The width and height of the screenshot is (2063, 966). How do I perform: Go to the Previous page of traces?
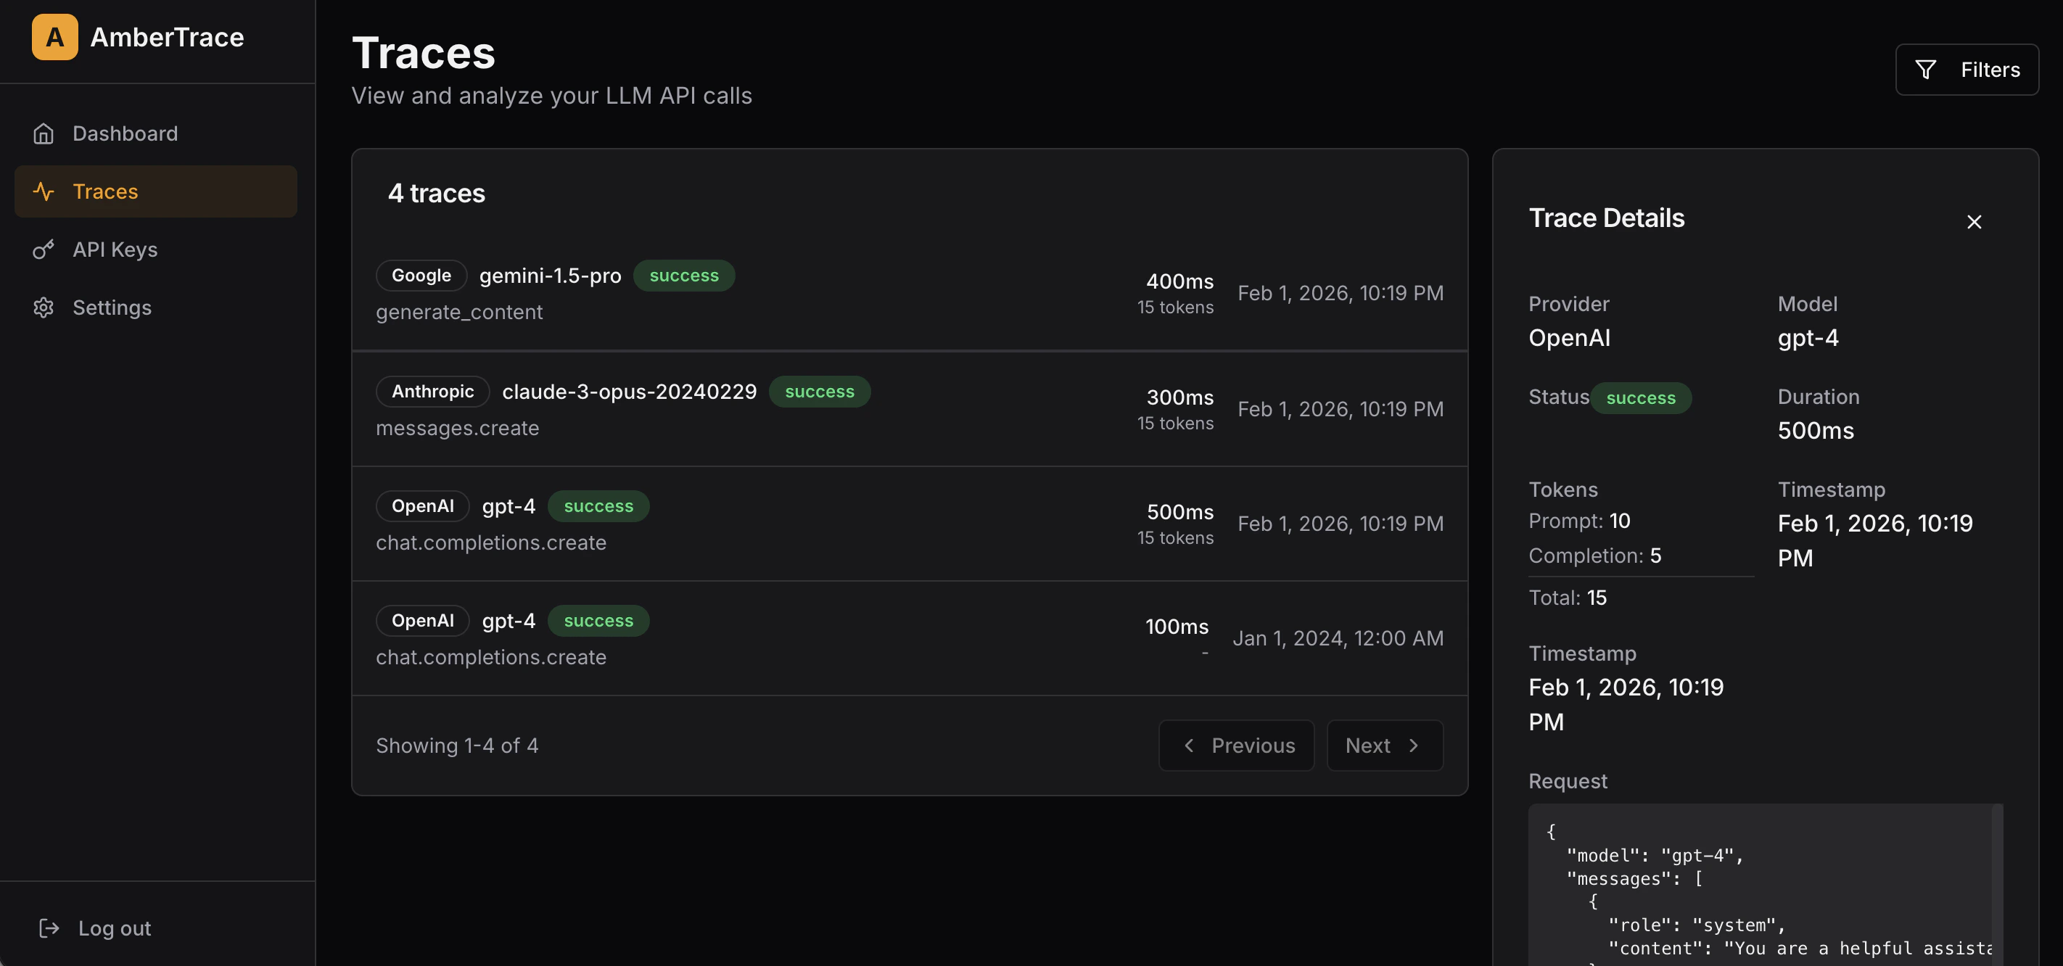tap(1236, 745)
